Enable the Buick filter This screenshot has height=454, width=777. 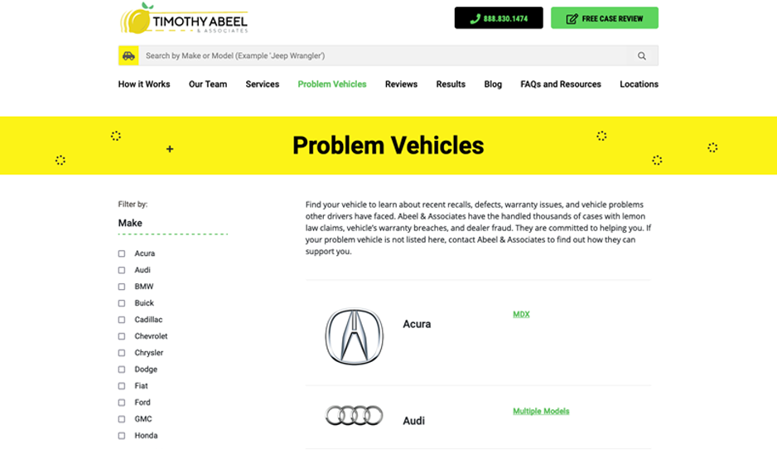pyautogui.click(x=122, y=303)
